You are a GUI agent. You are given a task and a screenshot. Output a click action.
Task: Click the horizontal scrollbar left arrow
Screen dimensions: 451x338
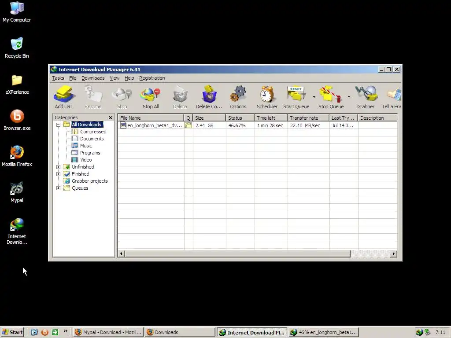[x=122, y=253]
